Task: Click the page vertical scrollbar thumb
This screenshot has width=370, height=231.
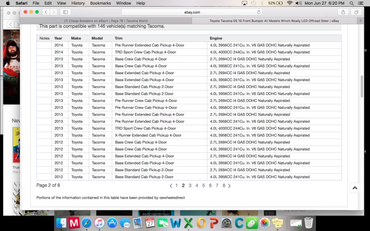Action: click(x=362, y=86)
